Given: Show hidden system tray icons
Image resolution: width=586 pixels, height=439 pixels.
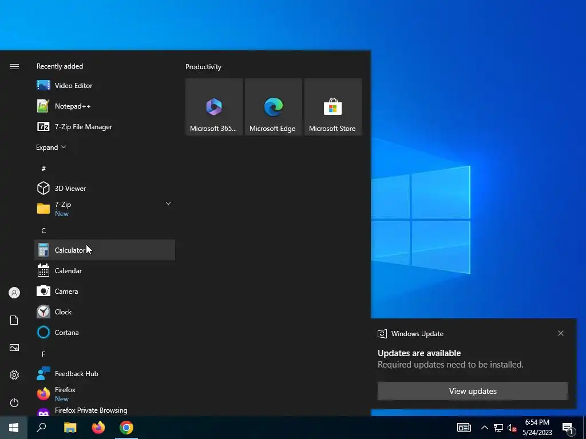Looking at the screenshot, I should 484,428.
